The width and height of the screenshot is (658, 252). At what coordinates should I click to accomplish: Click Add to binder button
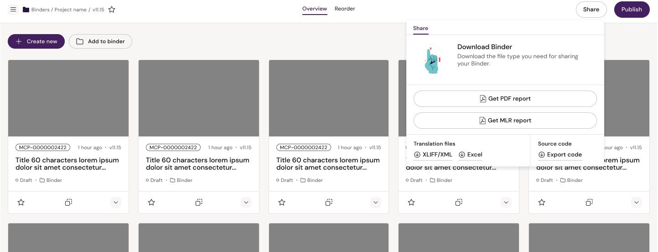[100, 41]
